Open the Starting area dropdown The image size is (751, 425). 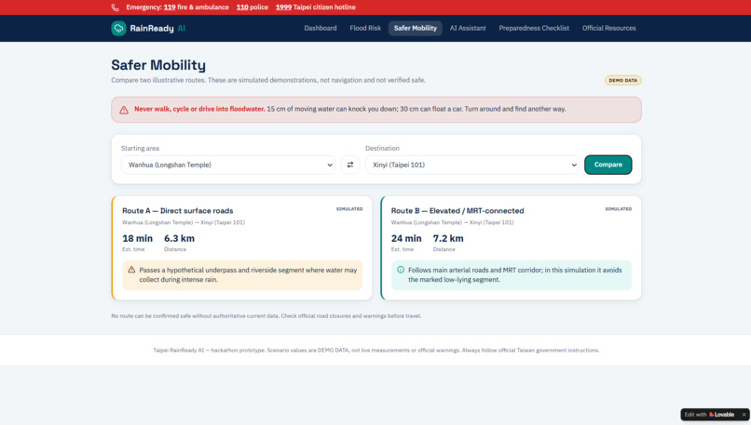(228, 165)
